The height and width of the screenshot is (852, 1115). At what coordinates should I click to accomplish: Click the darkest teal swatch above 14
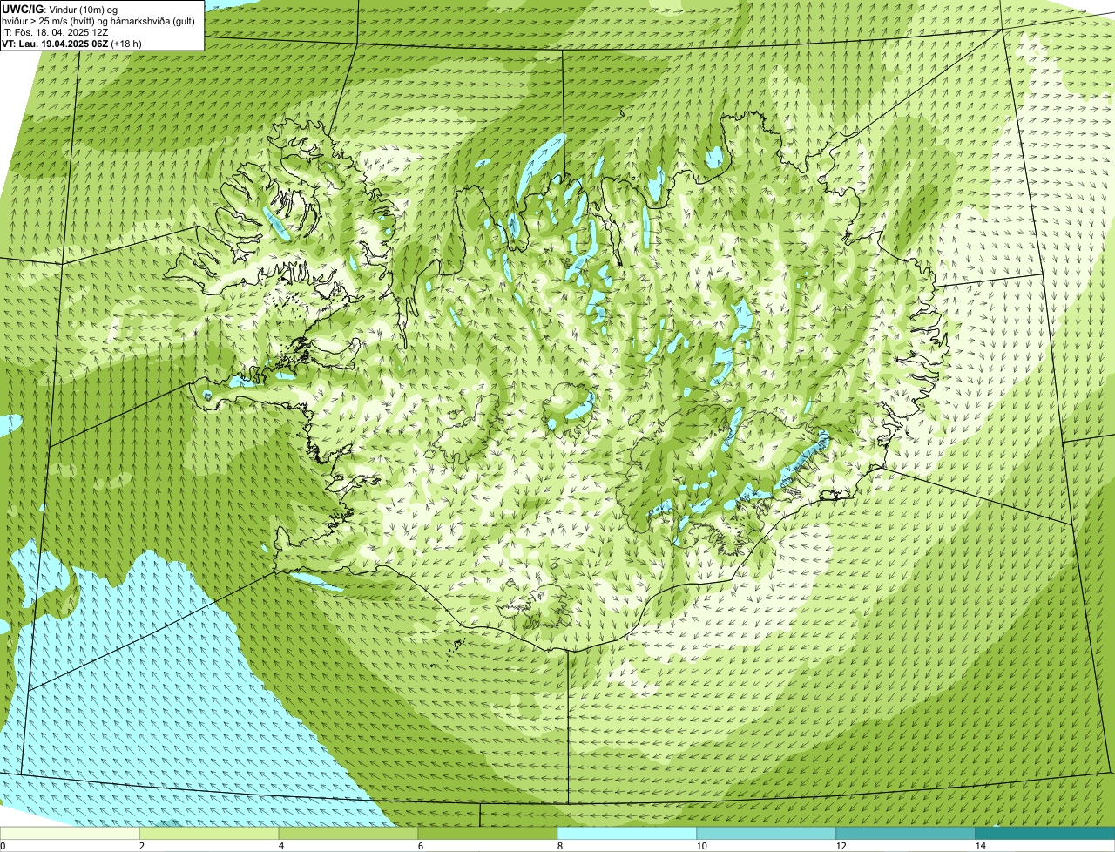1045,833
